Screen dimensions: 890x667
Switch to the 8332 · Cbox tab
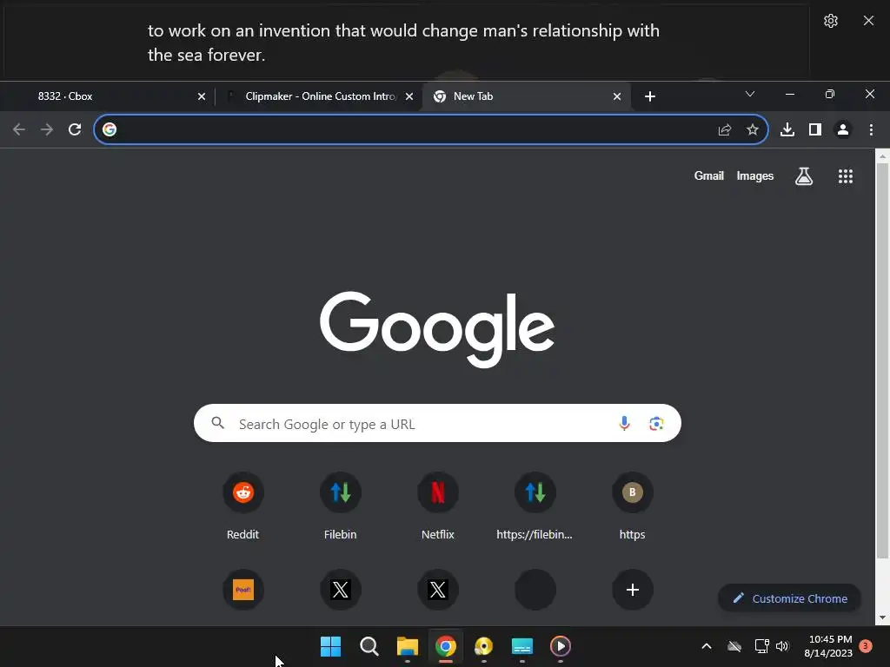[x=108, y=96]
